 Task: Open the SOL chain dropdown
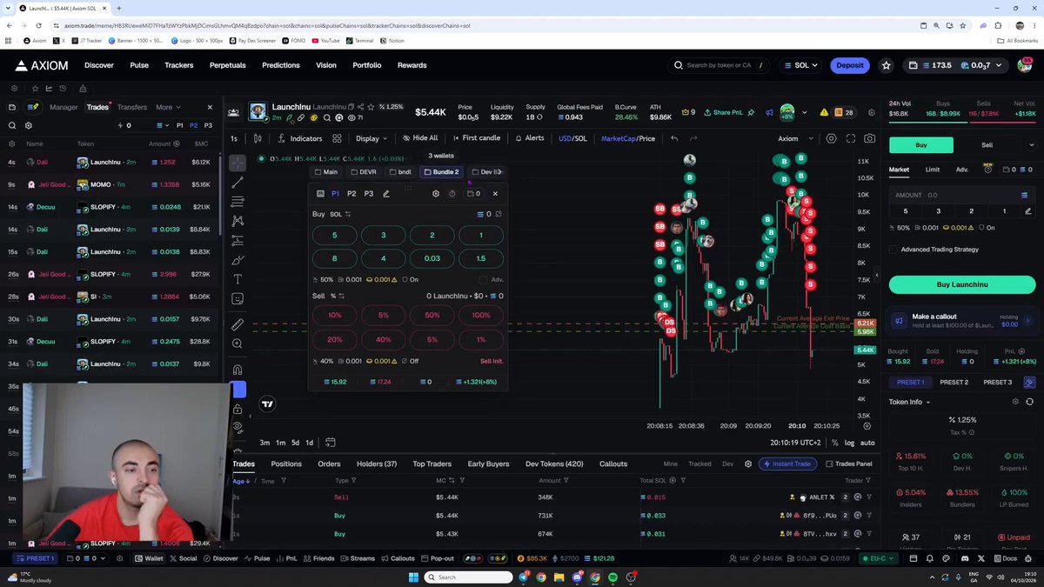point(800,65)
